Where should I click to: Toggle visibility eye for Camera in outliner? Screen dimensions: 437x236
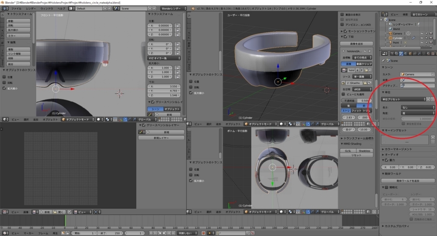[422, 34]
